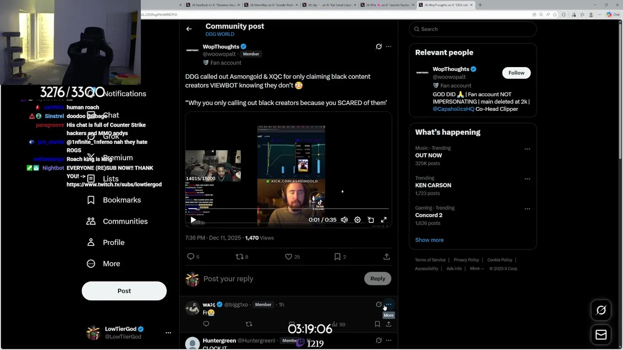Viewport: 623px width, 350px height.
Task: Open the Terms of Service footer link
Action: click(x=430, y=260)
